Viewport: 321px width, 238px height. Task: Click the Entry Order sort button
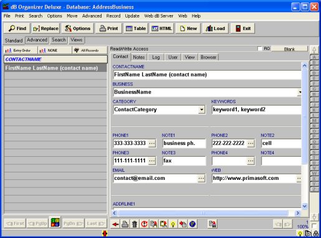21,51
